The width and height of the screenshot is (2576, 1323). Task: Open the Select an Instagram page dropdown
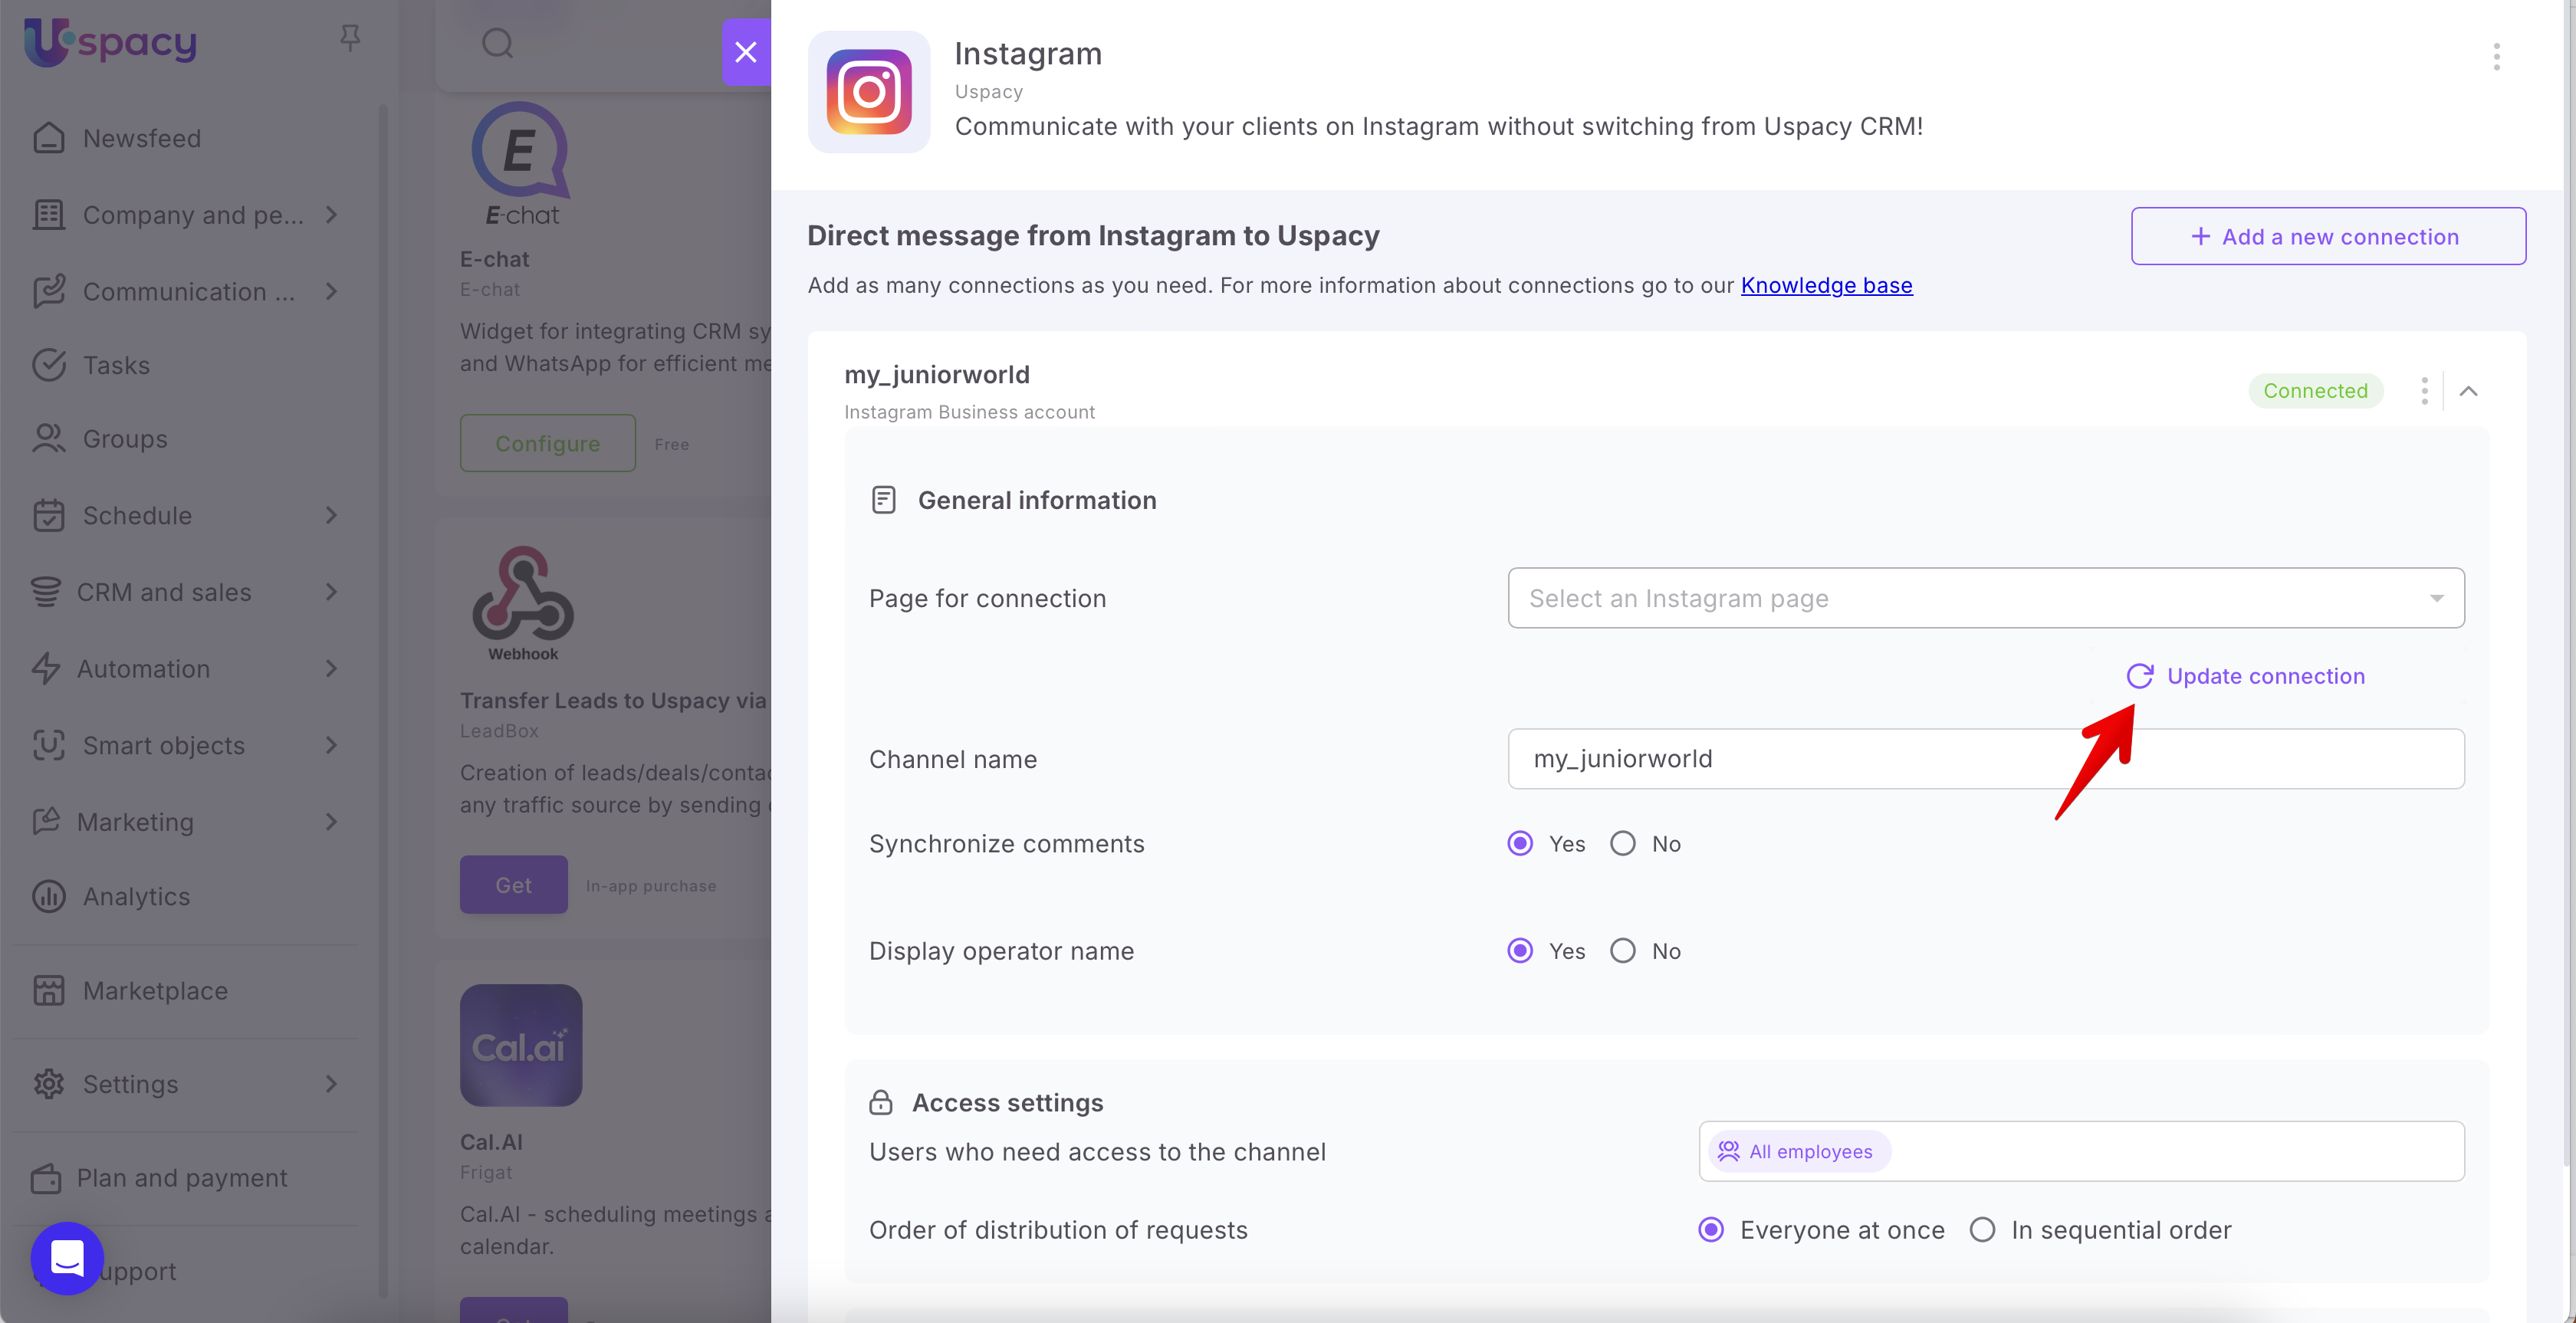[x=1985, y=598]
